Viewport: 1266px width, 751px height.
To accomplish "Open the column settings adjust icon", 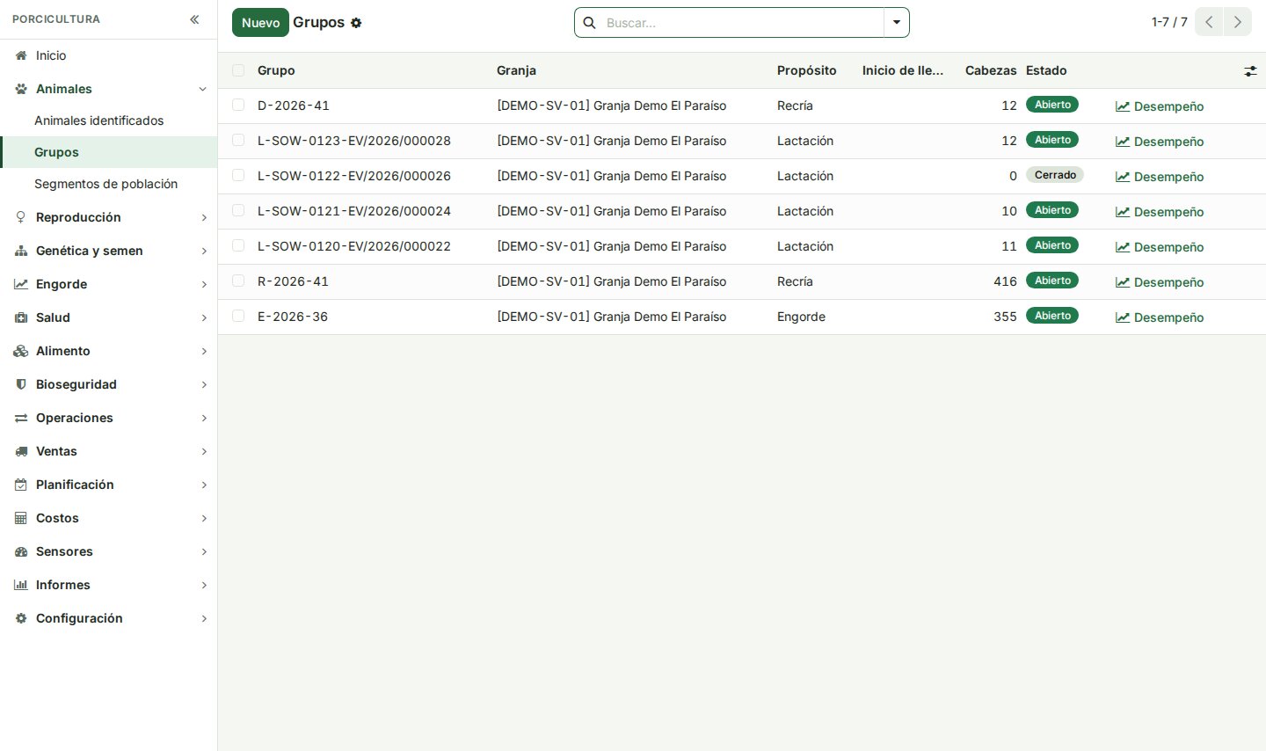I will (1250, 71).
